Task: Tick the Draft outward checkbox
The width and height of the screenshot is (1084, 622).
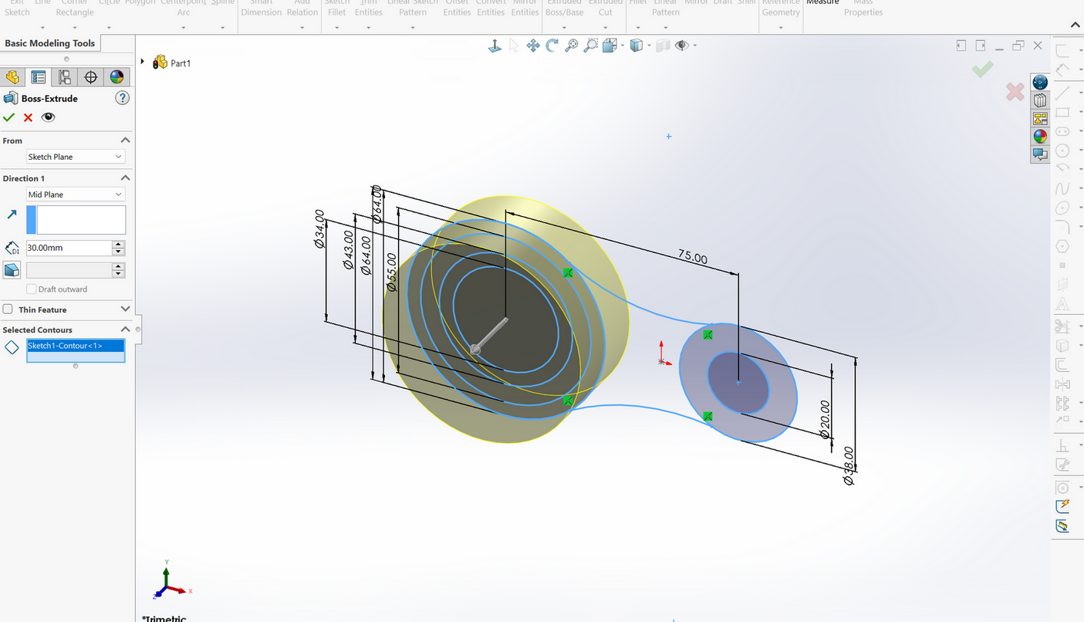Action: (x=32, y=289)
